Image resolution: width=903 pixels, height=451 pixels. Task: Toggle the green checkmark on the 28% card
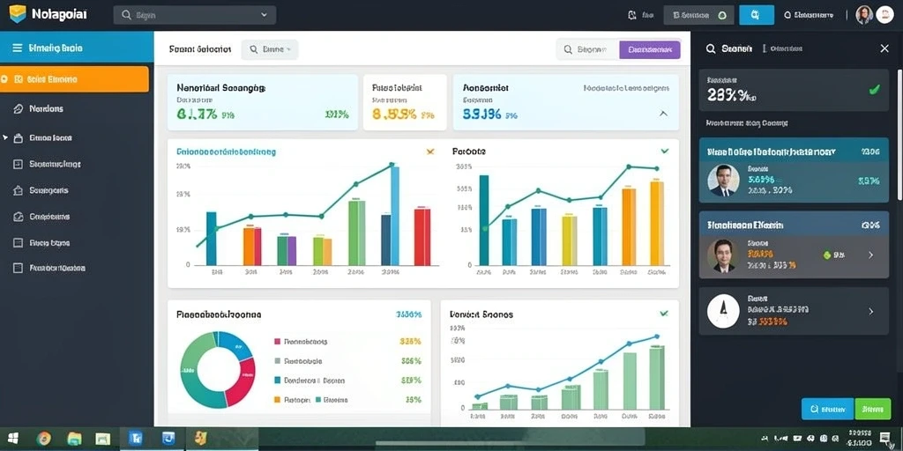pos(874,89)
